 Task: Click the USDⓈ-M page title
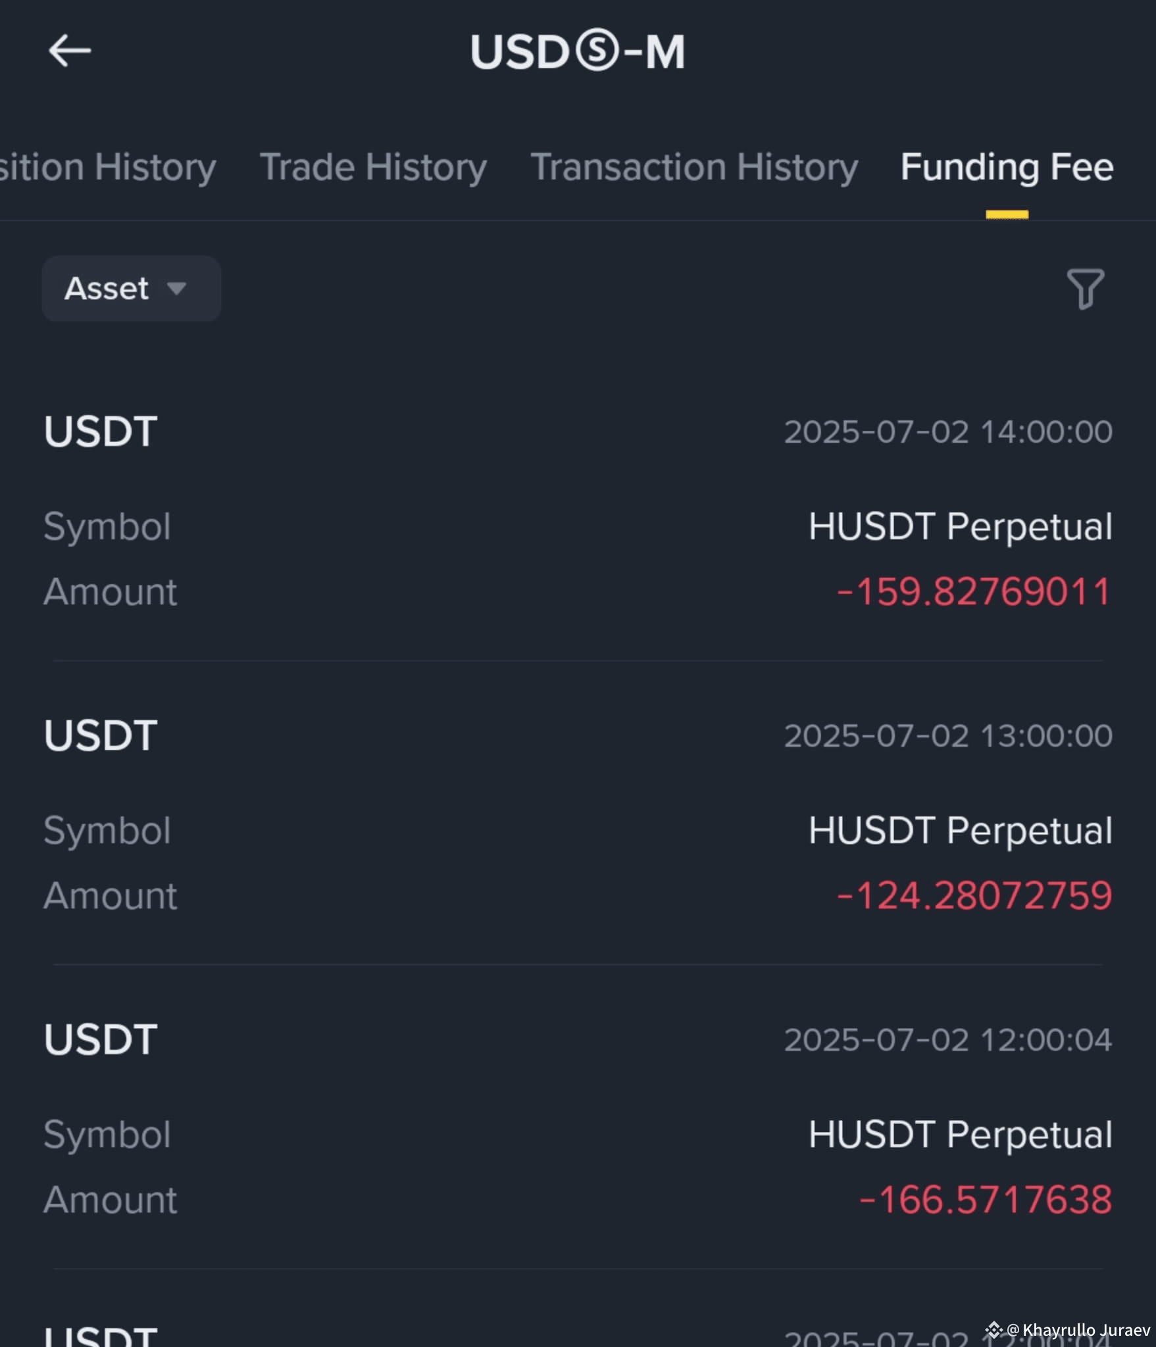578,51
